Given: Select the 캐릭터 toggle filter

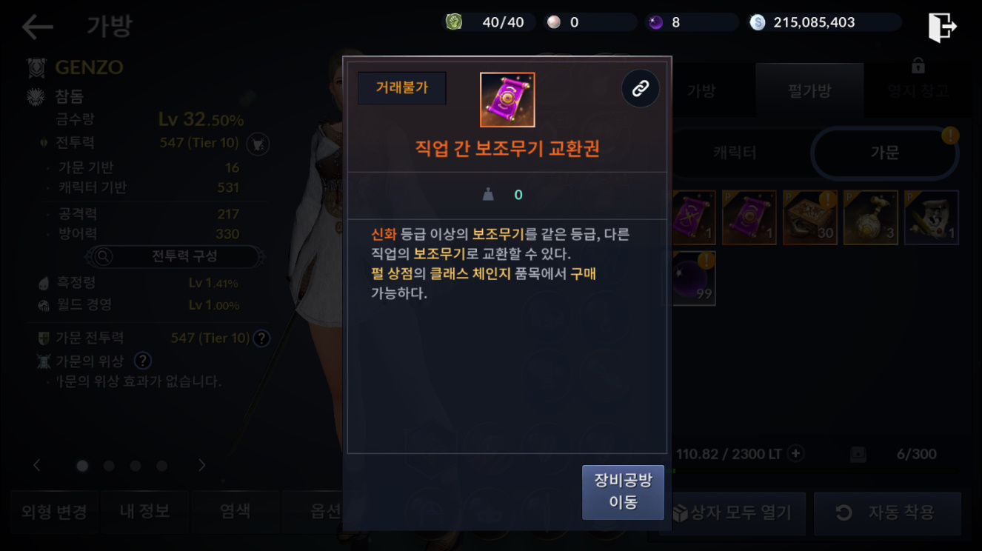Looking at the screenshot, I should [735, 153].
